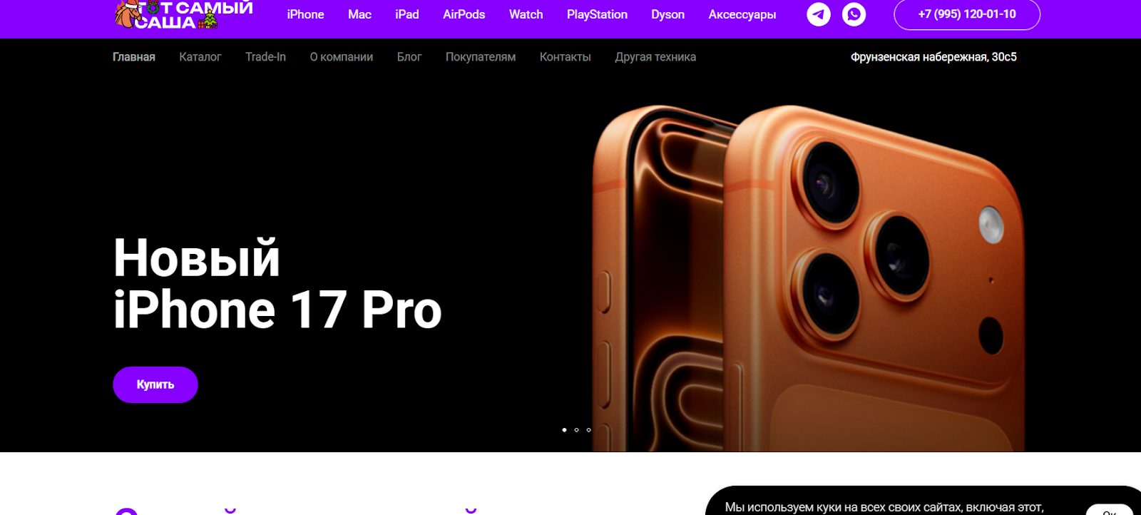
Task: Open the Telegram contact icon
Action: coord(819,14)
